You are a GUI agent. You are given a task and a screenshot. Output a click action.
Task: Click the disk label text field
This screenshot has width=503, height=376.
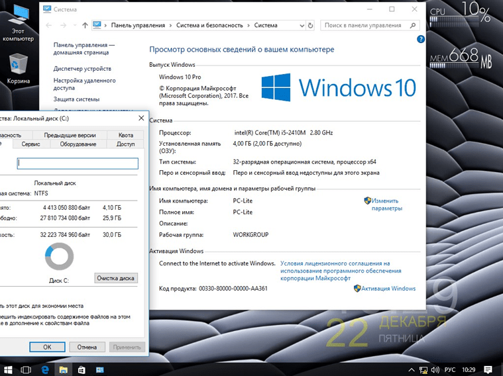pos(77,163)
